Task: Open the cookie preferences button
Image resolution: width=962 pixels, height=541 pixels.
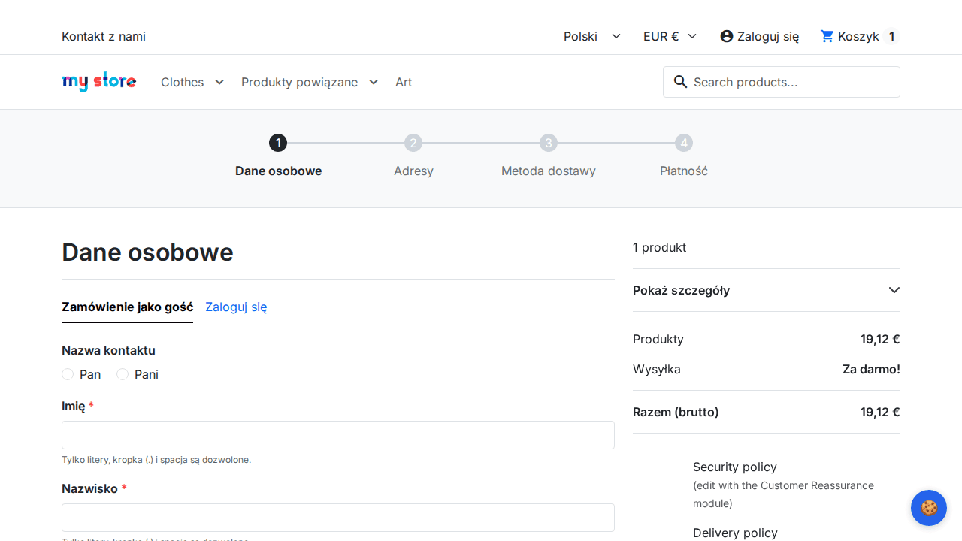Action: tap(929, 508)
